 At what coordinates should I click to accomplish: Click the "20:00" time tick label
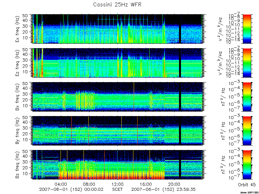(174, 184)
